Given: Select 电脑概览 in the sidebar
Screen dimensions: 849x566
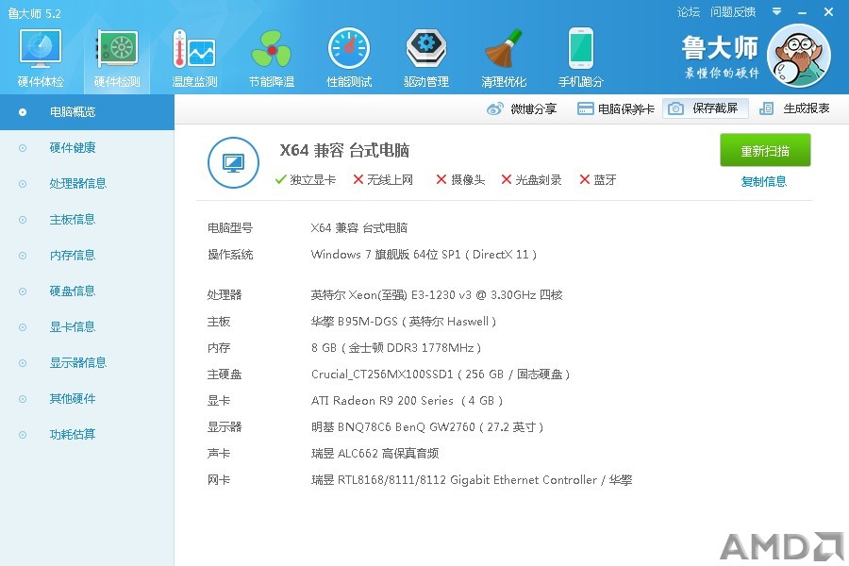Looking at the screenshot, I should click(87, 112).
